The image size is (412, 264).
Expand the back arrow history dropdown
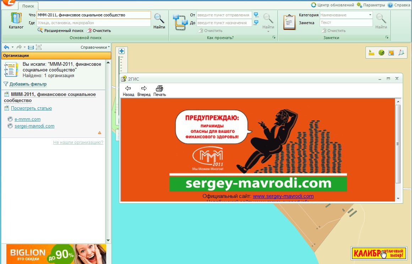(12, 47)
